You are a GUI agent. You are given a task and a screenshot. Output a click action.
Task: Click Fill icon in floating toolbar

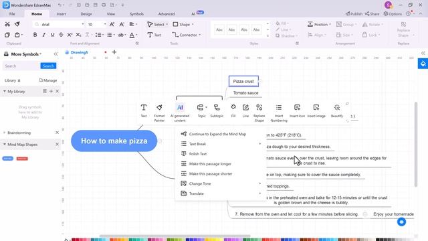233,110
